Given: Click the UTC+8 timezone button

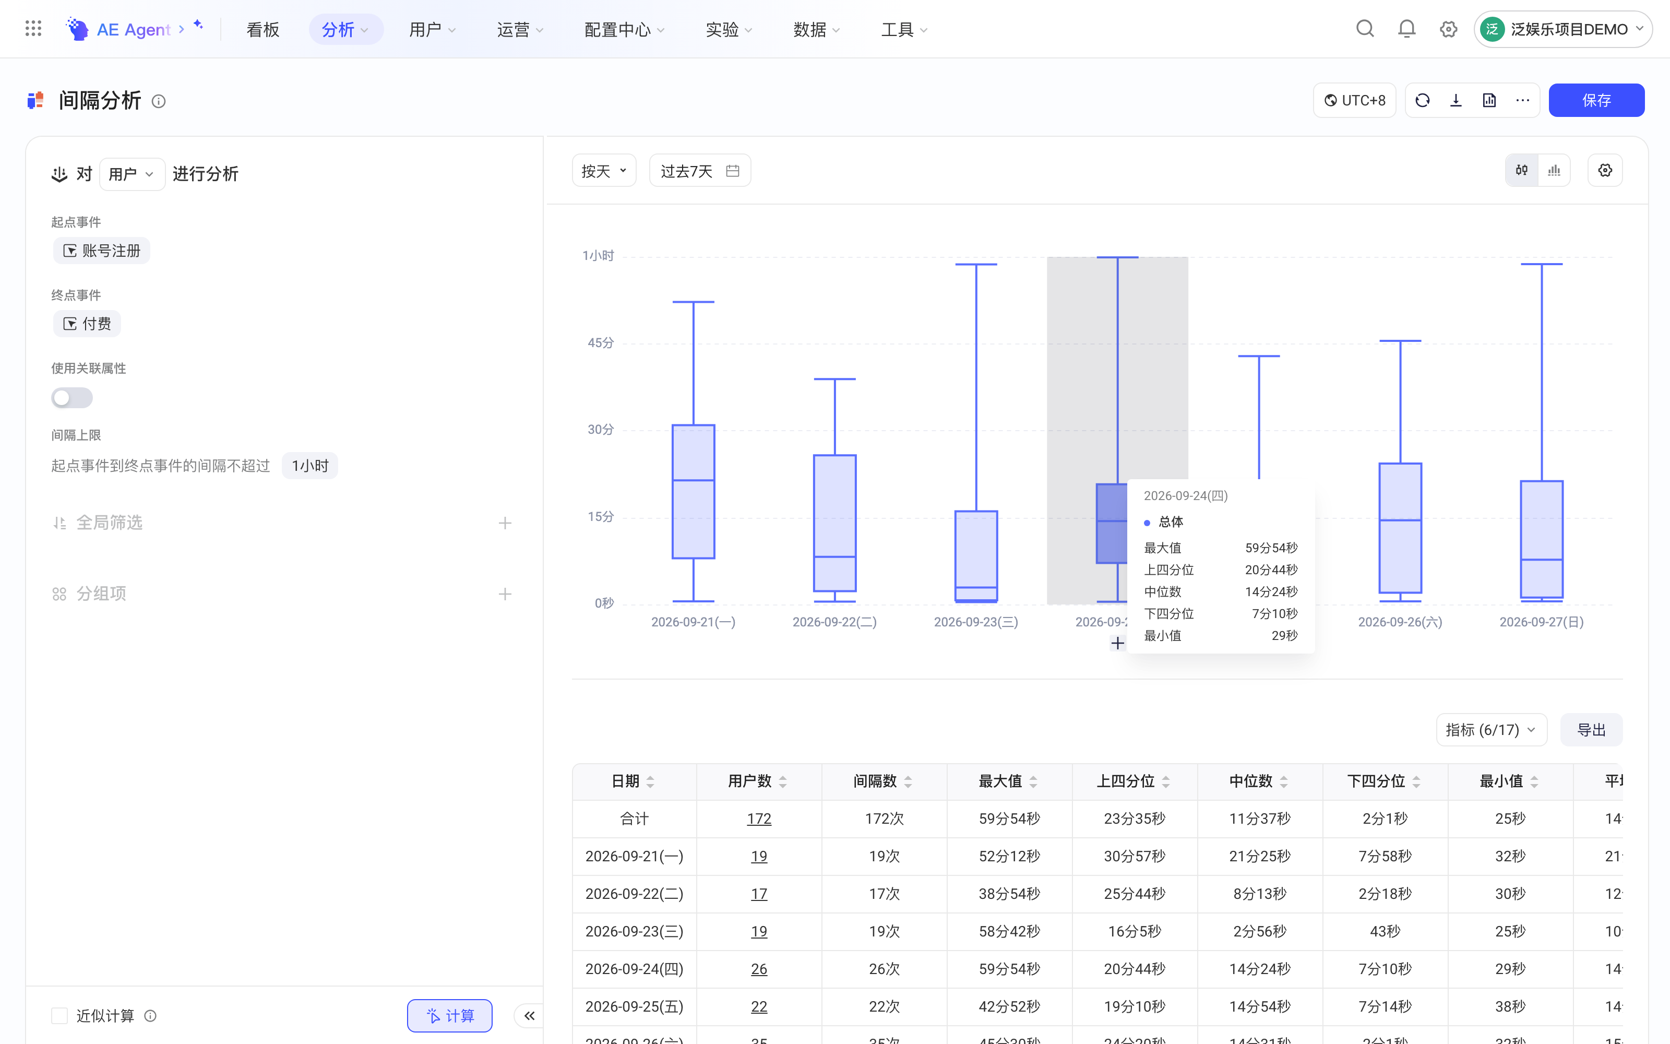Looking at the screenshot, I should [1355, 100].
